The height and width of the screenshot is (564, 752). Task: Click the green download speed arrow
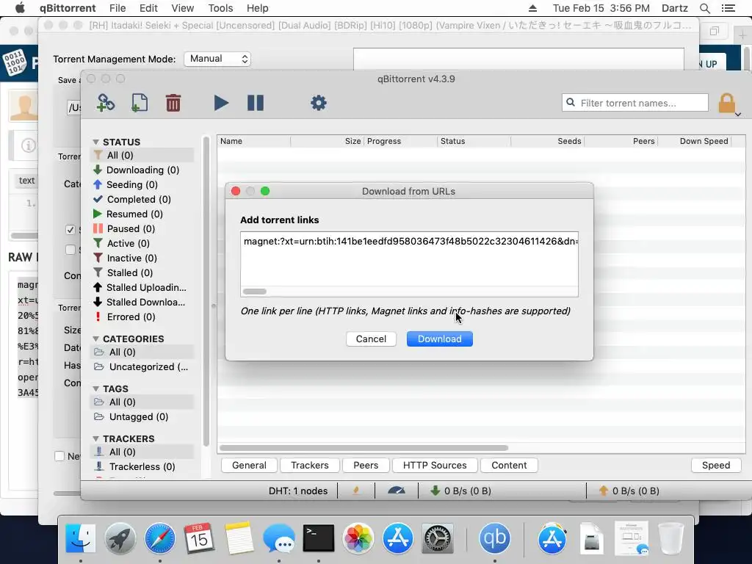click(x=435, y=491)
